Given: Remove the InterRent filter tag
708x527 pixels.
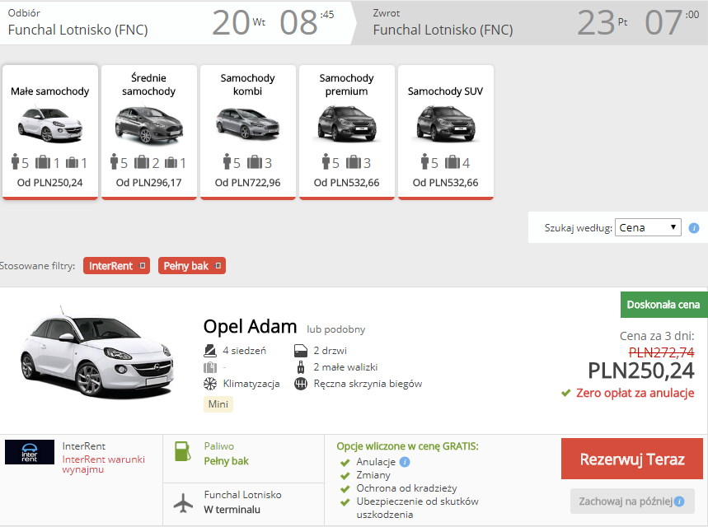Looking at the screenshot, I should (x=143, y=266).
